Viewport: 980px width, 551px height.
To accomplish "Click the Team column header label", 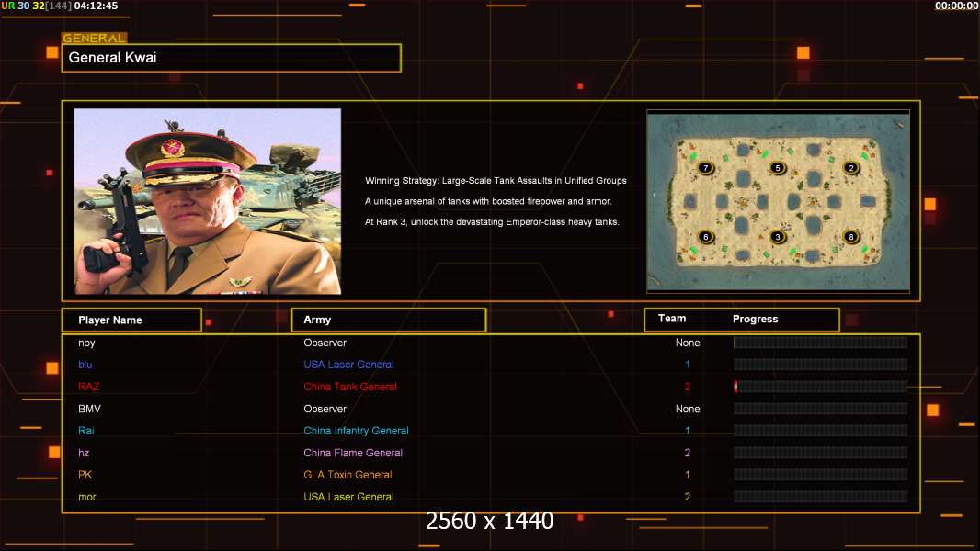I will point(672,319).
